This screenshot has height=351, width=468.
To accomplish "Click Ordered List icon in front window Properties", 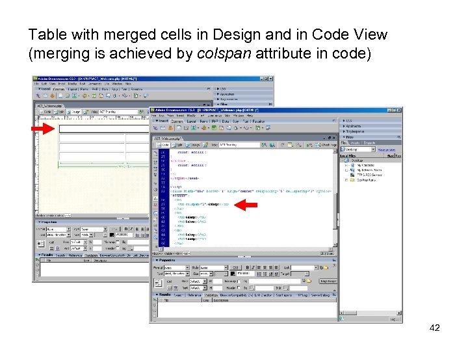I will [x=265, y=274].
